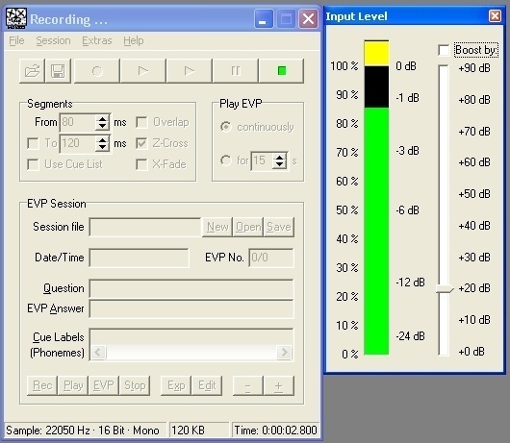Select the 'for' seconds radio button
The image size is (510, 443).
pyautogui.click(x=226, y=160)
